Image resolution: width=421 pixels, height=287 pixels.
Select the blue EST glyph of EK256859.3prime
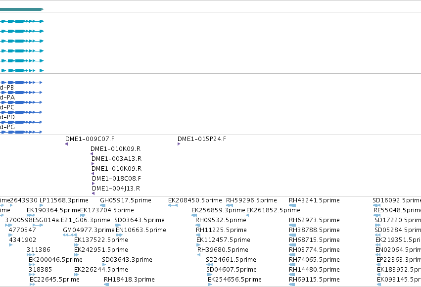tap(194, 215)
